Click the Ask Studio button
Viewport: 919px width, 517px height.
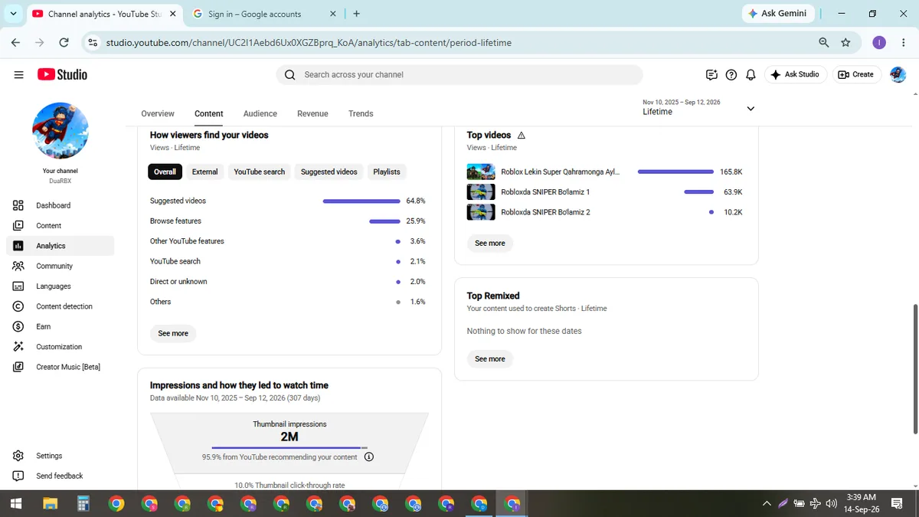(795, 74)
